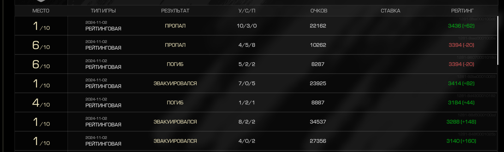This screenshot has height=152, width=504.
Task: Click the ТИП ИГРЫ column header
Action: (x=103, y=11)
